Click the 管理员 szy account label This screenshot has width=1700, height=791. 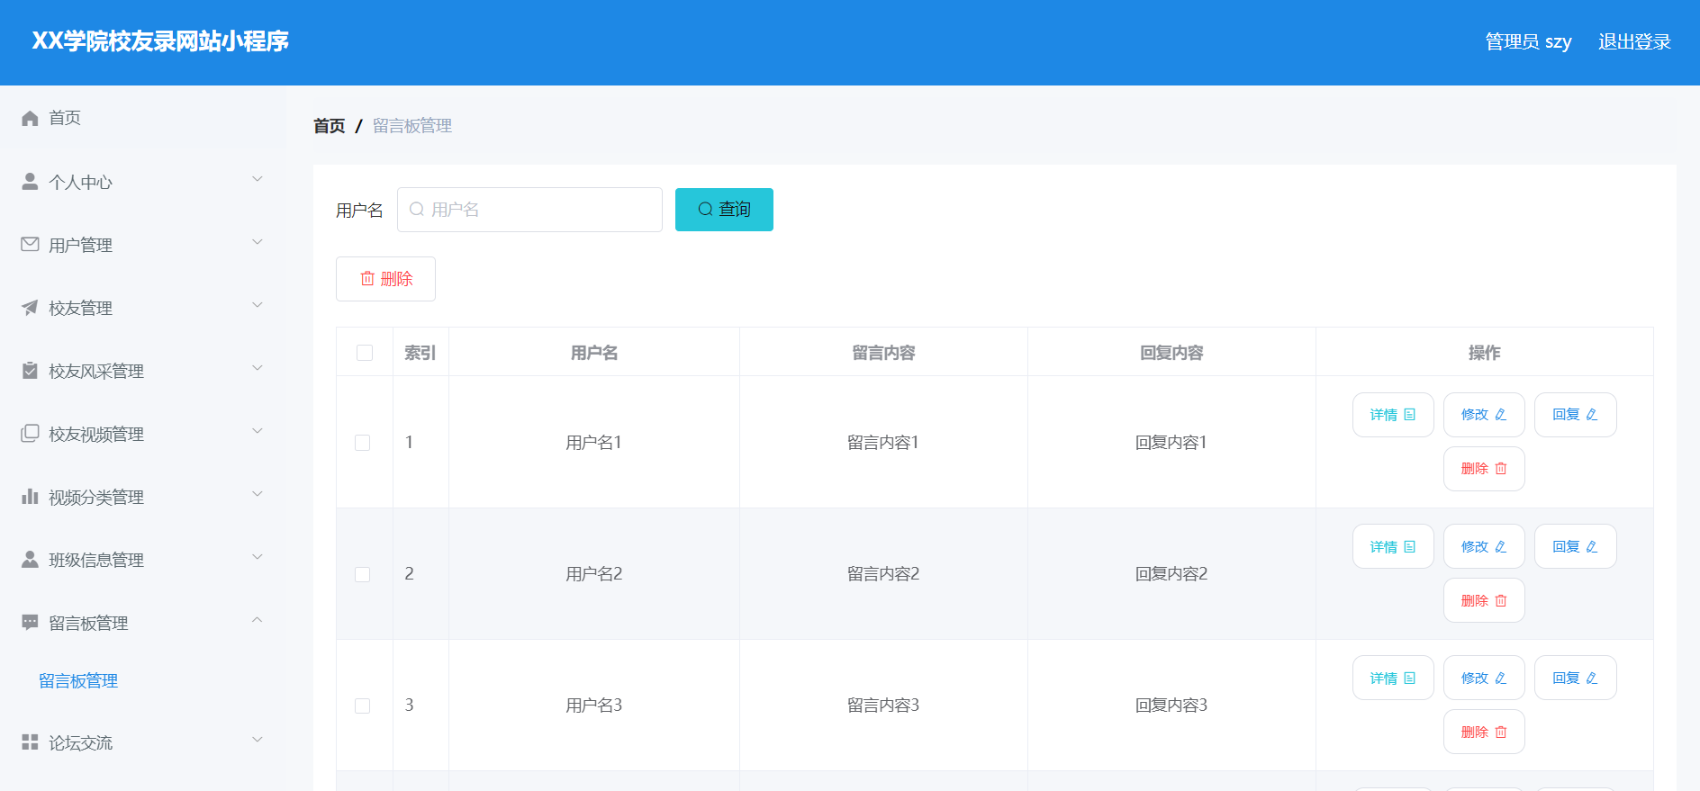tap(1528, 42)
